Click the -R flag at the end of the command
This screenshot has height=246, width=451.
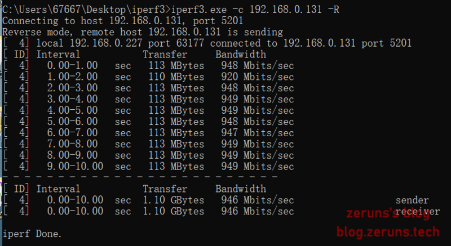[x=333, y=10]
